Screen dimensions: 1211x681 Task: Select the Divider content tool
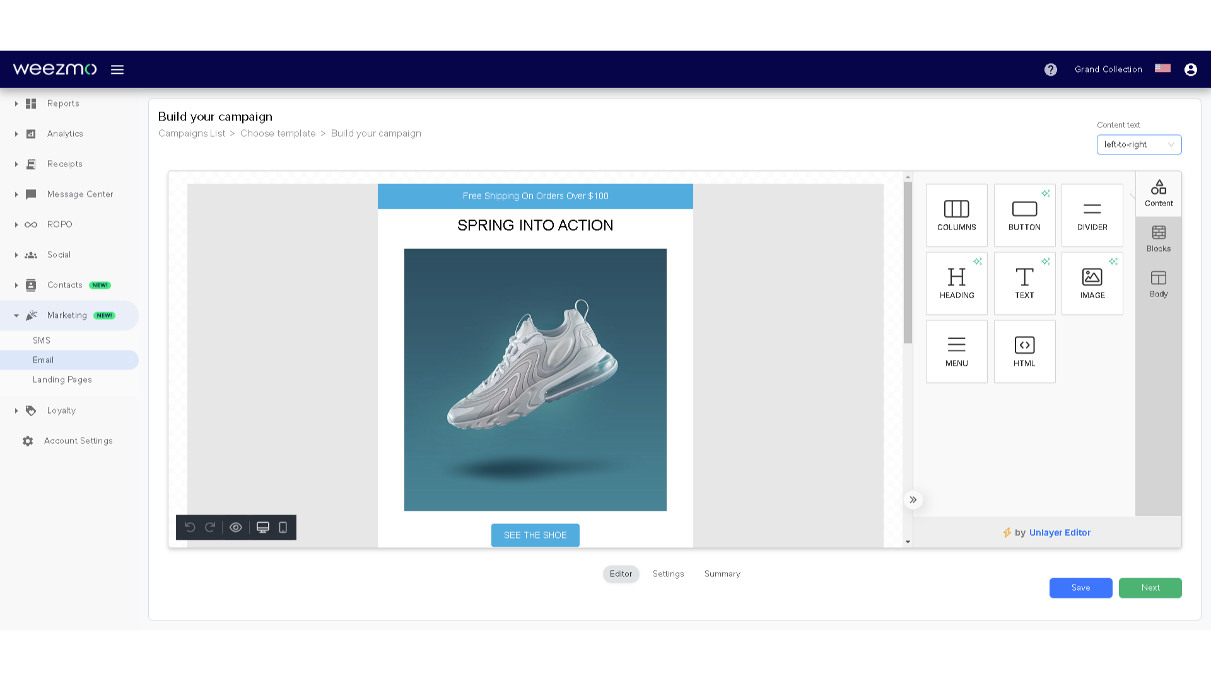[1092, 215]
